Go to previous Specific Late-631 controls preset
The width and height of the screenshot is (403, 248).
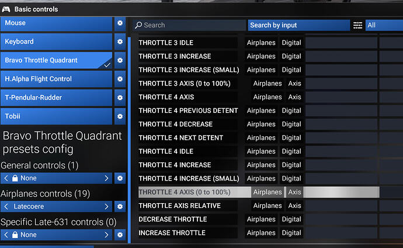coord(6,235)
